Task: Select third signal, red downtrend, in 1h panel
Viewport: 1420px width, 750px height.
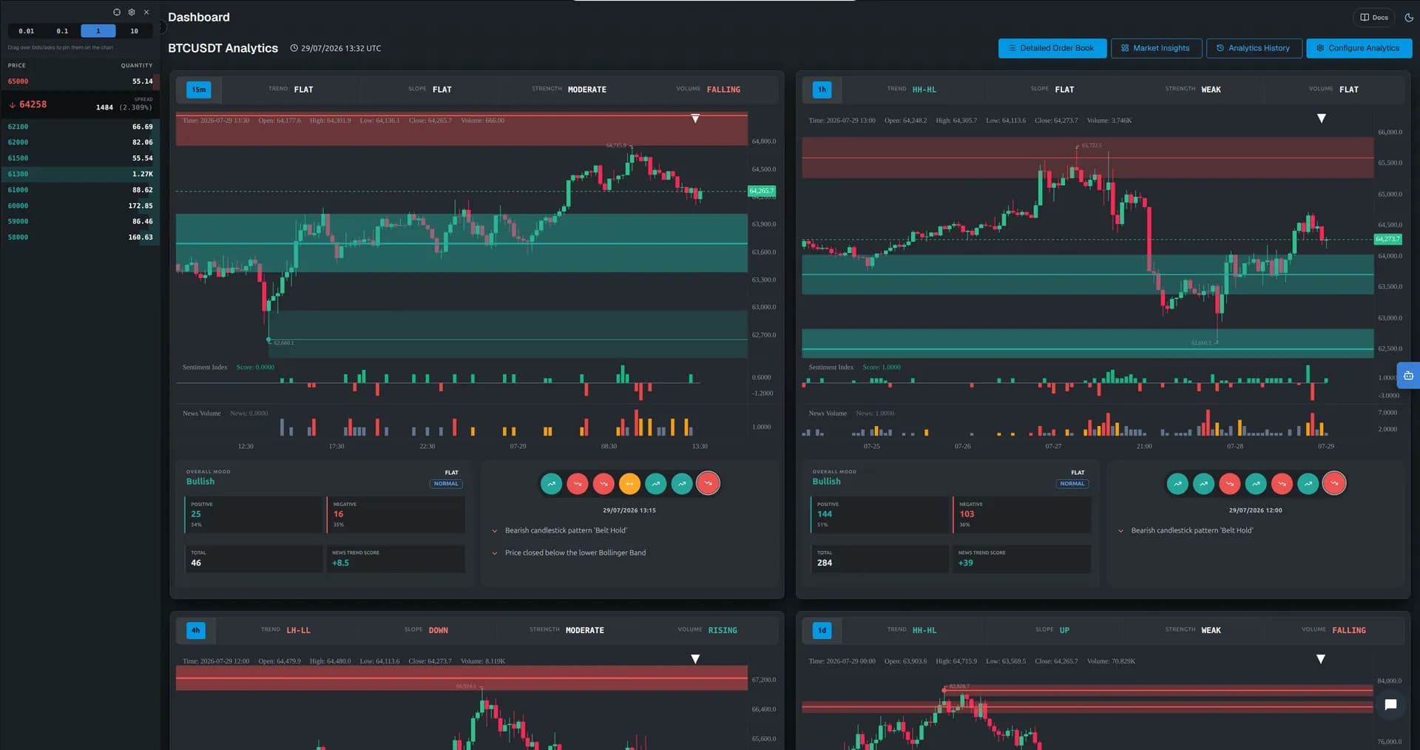Action: point(1230,484)
